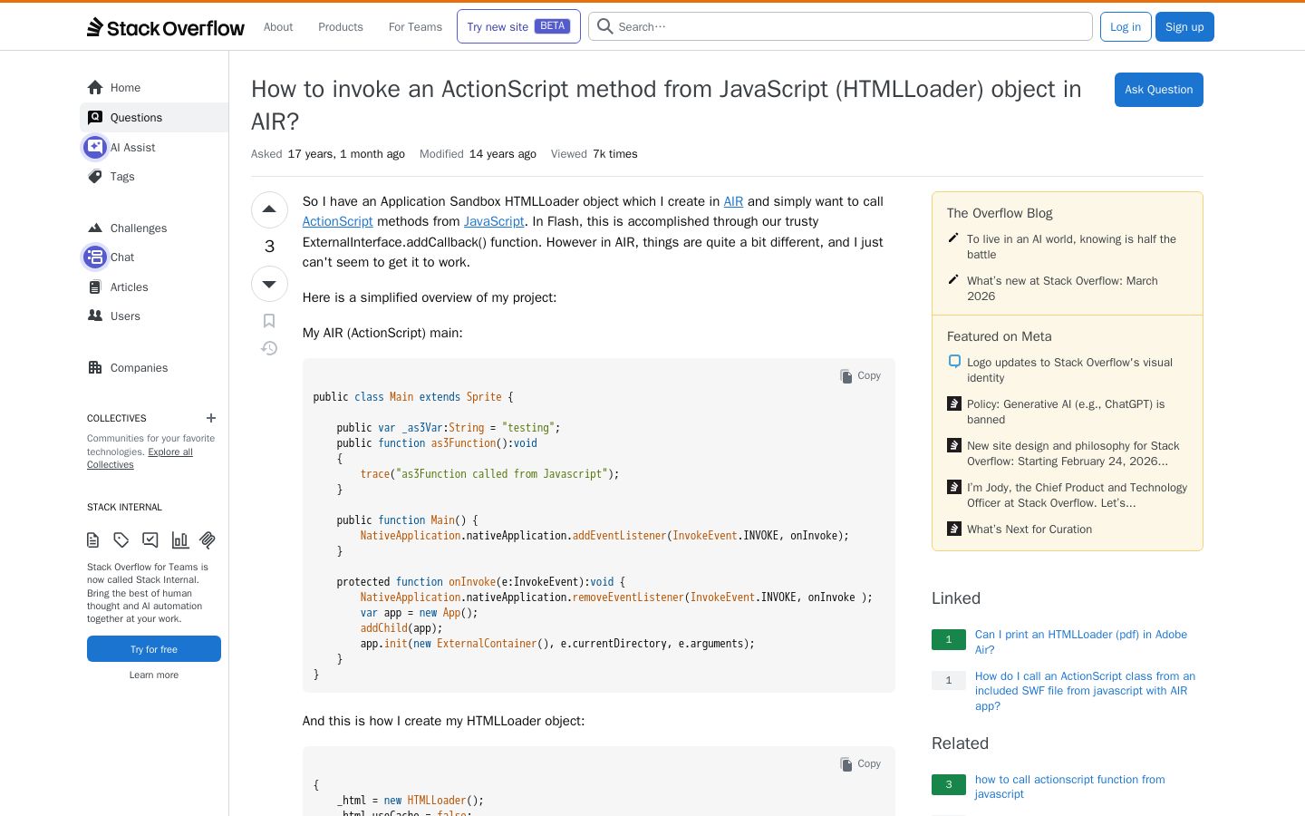Open Generative AI banned policy post
The image size is (1305, 816).
[x=1066, y=412]
